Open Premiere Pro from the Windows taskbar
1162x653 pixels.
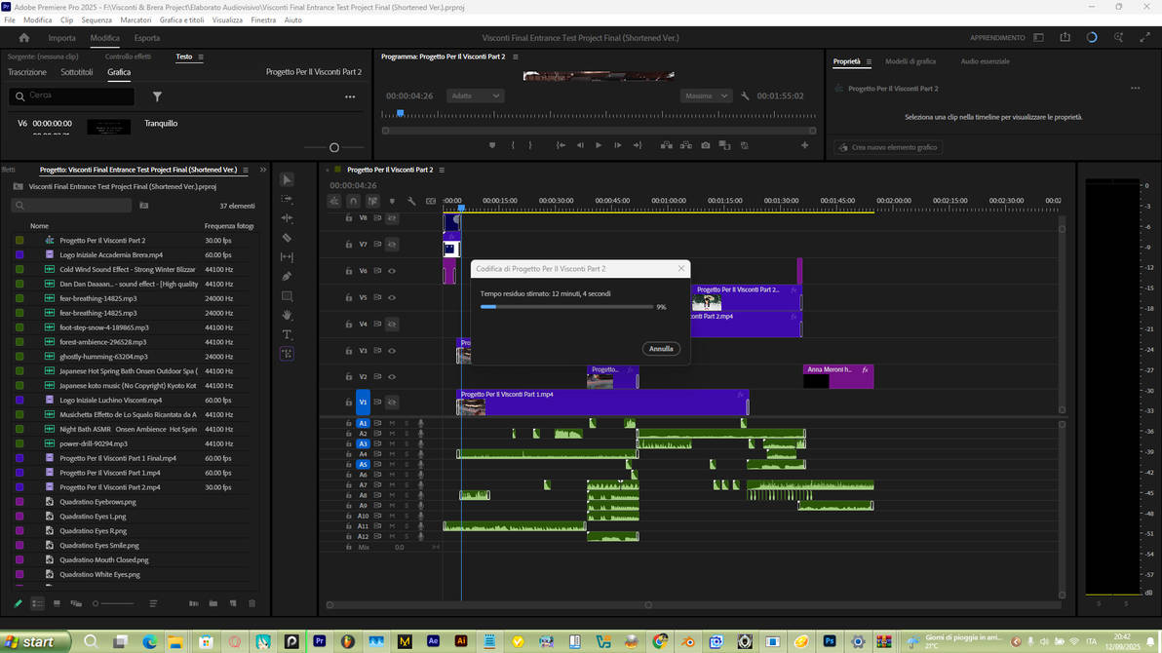click(x=320, y=641)
